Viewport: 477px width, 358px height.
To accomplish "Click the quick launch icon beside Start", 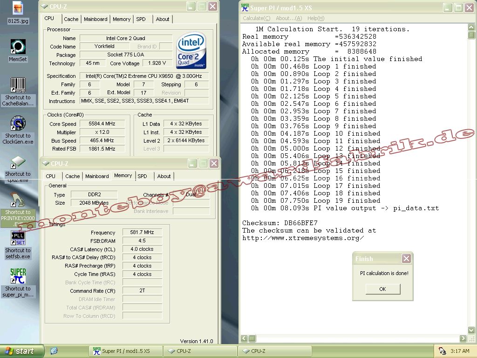I will pos(54,351).
